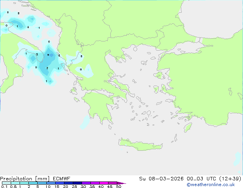Click the '45' legend scale label
Viewport: 243px width, 188px height.
point(110,186)
